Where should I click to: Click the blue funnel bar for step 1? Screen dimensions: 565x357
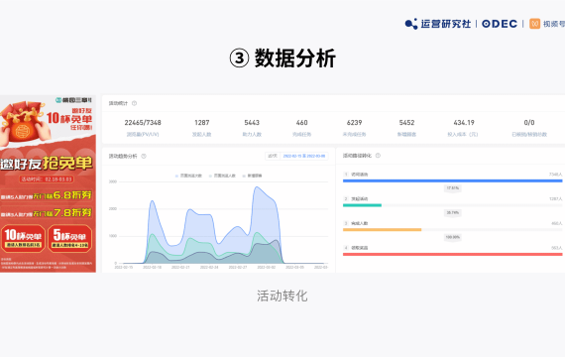(453, 180)
